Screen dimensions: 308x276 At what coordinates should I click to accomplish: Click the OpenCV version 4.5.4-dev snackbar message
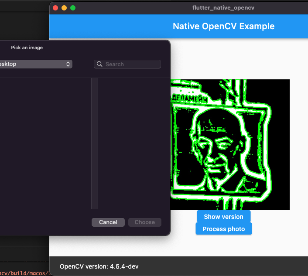tap(99, 266)
